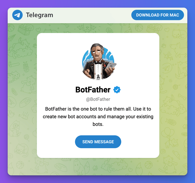Click the blue verified badge next to BotFather
The image size is (195, 183).
[x=117, y=90]
